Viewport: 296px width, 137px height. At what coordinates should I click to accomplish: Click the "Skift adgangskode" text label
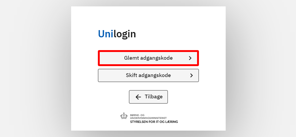point(148,75)
